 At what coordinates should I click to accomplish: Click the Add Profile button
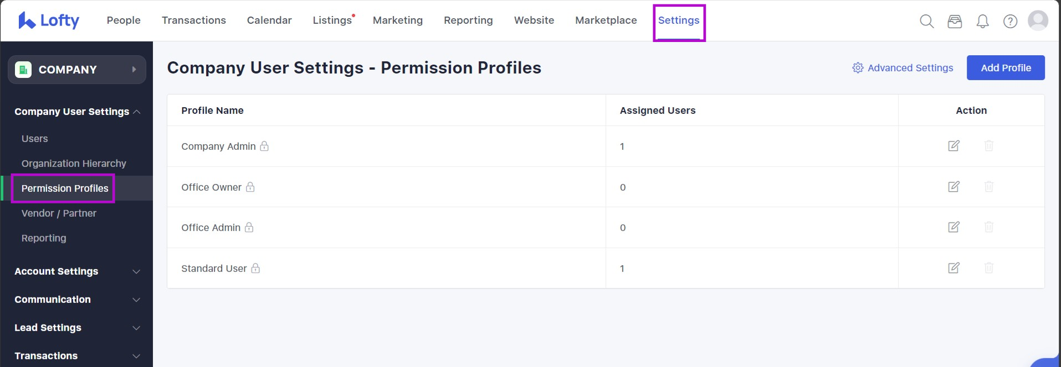click(1005, 68)
